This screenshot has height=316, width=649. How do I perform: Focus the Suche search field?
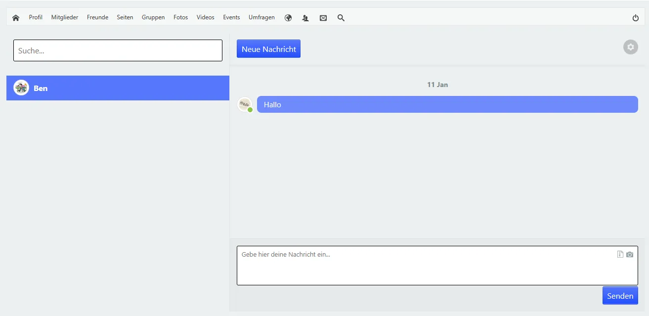tap(118, 50)
